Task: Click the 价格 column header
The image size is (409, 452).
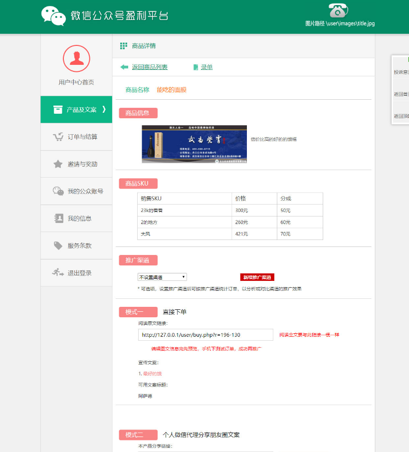Action: coord(254,199)
